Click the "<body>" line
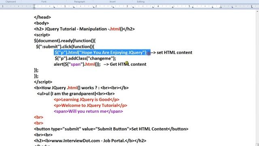 coord(41,23)
